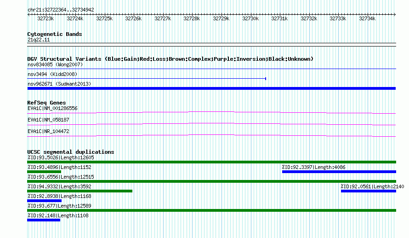
Task: Select the green bar under Length:3592
Action: [x=80, y=191]
